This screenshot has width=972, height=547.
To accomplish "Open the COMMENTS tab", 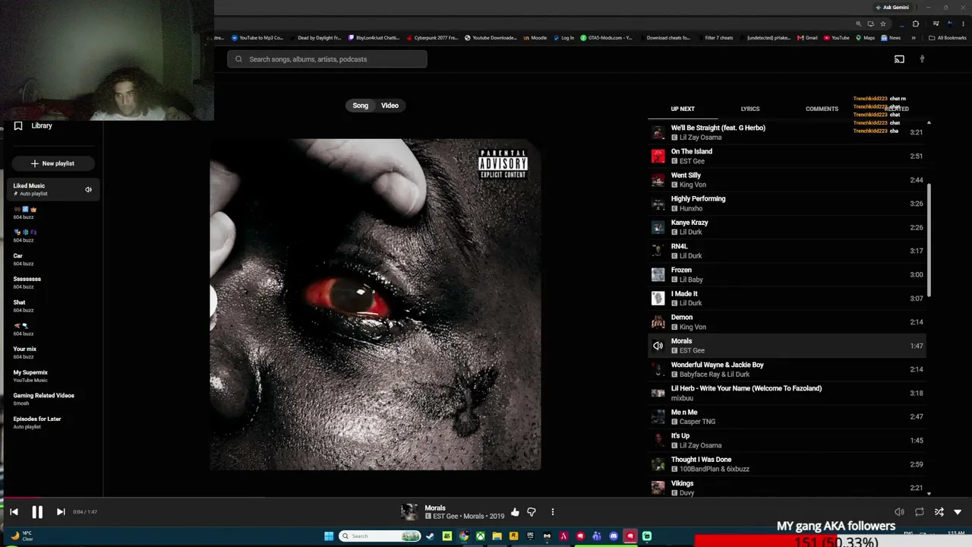I will click(822, 109).
